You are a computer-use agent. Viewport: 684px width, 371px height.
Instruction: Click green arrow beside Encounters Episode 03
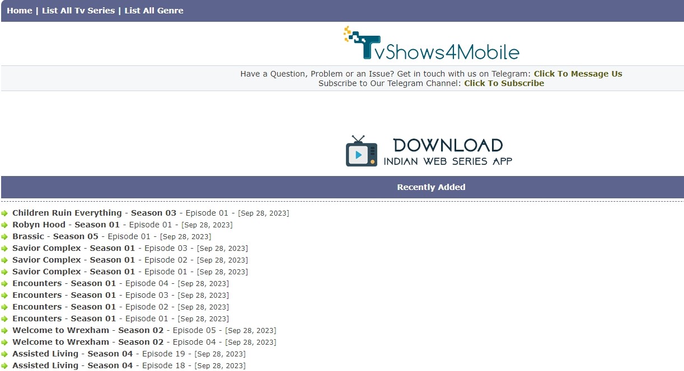click(x=4, y=296)
